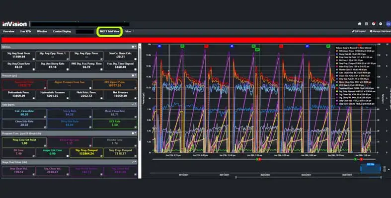Screen dimensions: 391x198
Task: Click the edit icon in Stage Fluid Totals header
Action: point(133,162)
